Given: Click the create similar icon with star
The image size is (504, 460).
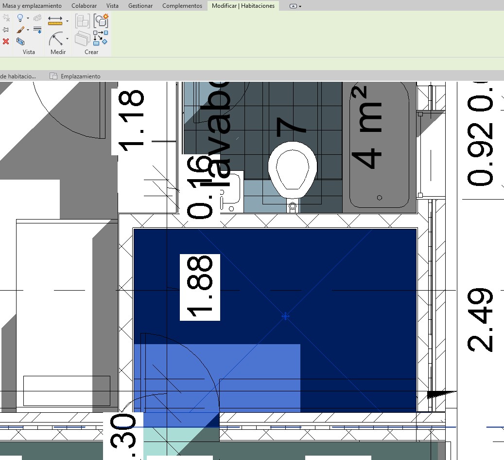Looking at the screenshot, I should tap(101, 20).
